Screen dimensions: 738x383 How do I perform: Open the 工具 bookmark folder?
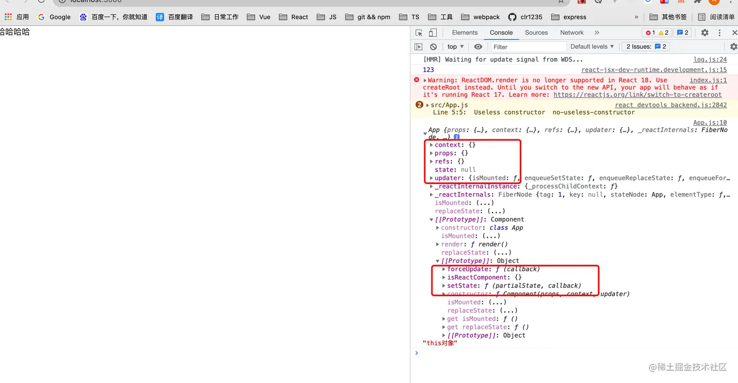click(x=440, y=17)
